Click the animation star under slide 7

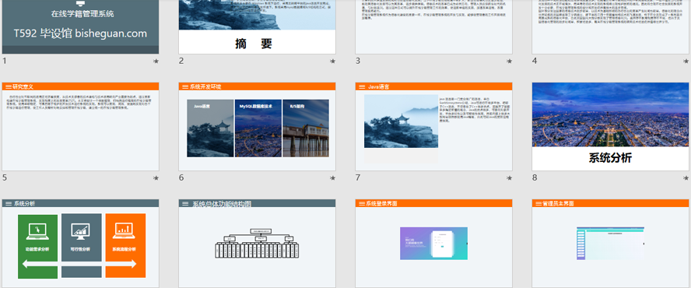pos(510,177)
